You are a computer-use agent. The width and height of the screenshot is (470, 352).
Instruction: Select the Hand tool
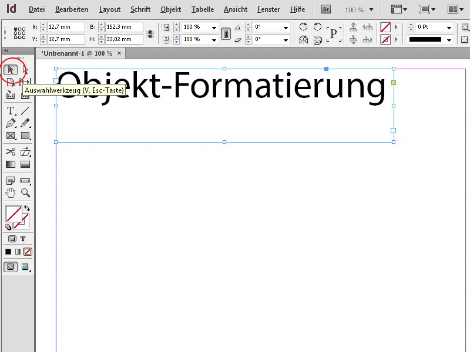pyautogui.click(x=11, y=193)
